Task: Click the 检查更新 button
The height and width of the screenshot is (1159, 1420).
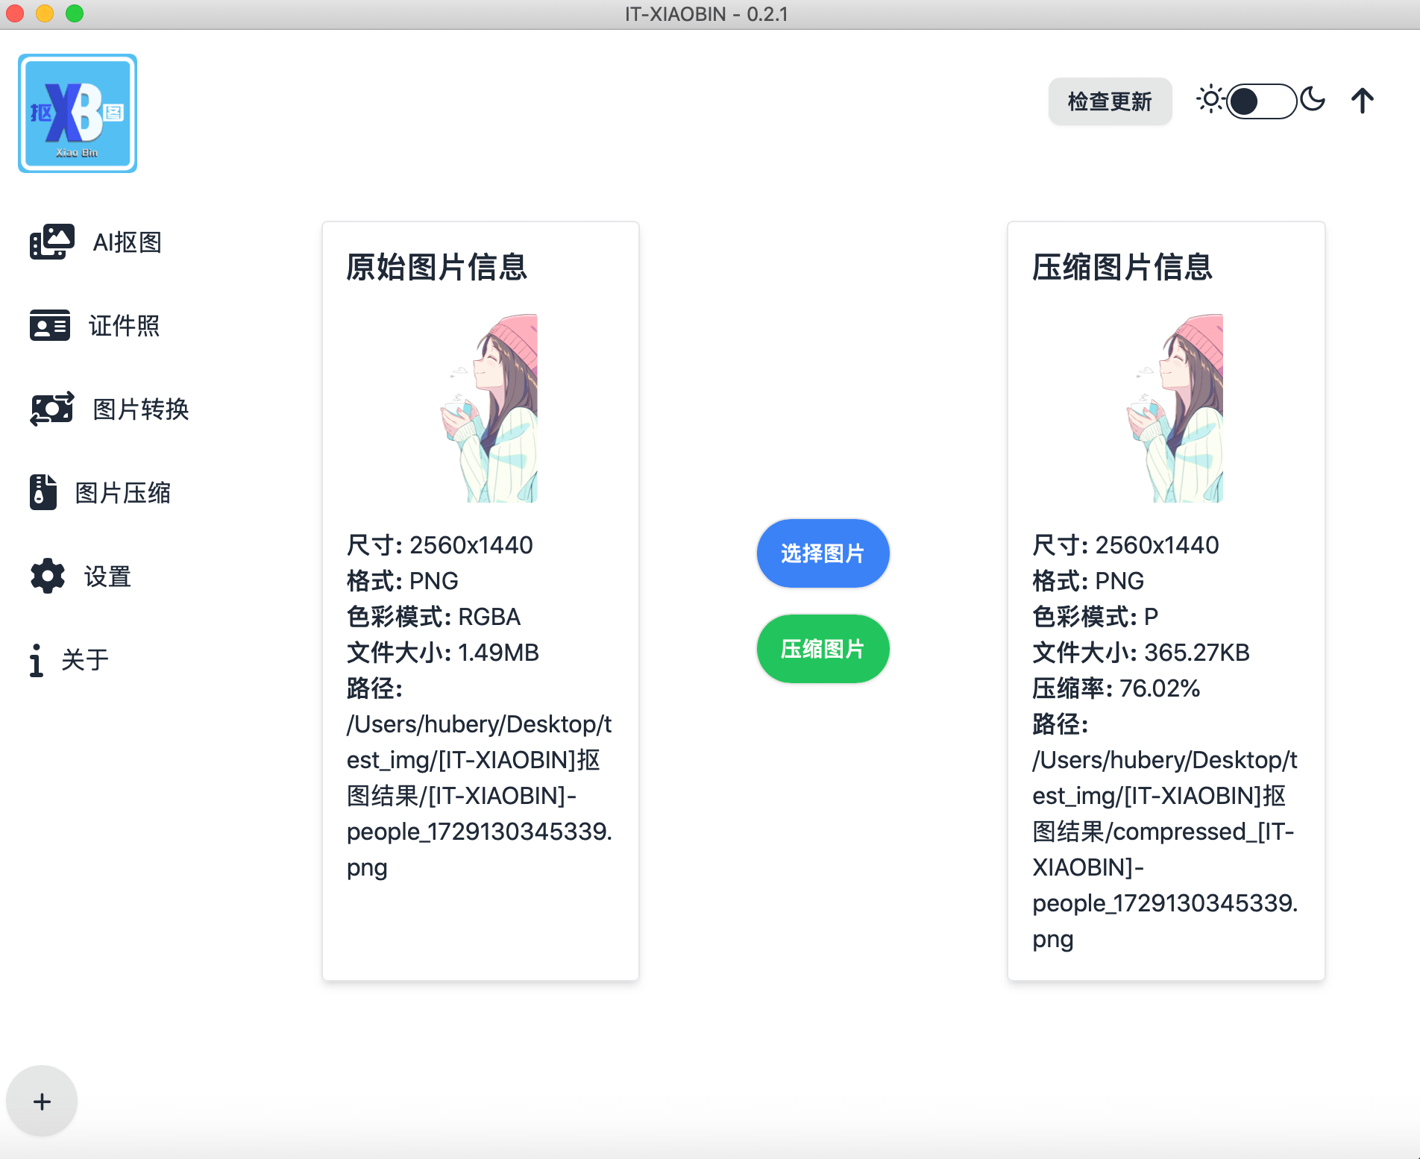Action: click(x=1110, y=101)
